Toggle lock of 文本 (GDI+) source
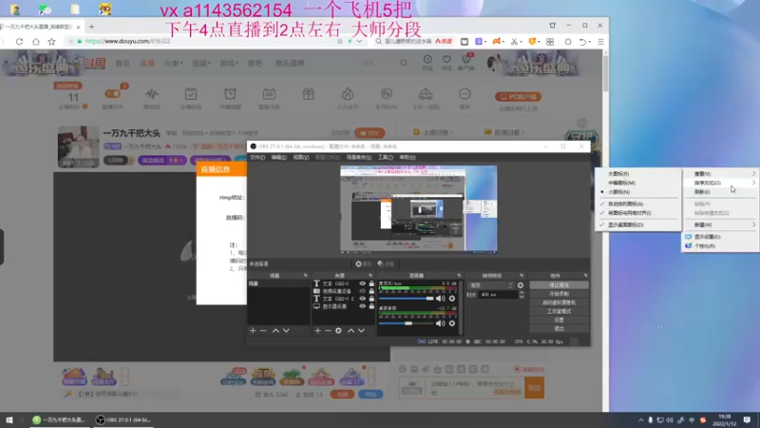This screenshot has height=428, width=760. 371,283
